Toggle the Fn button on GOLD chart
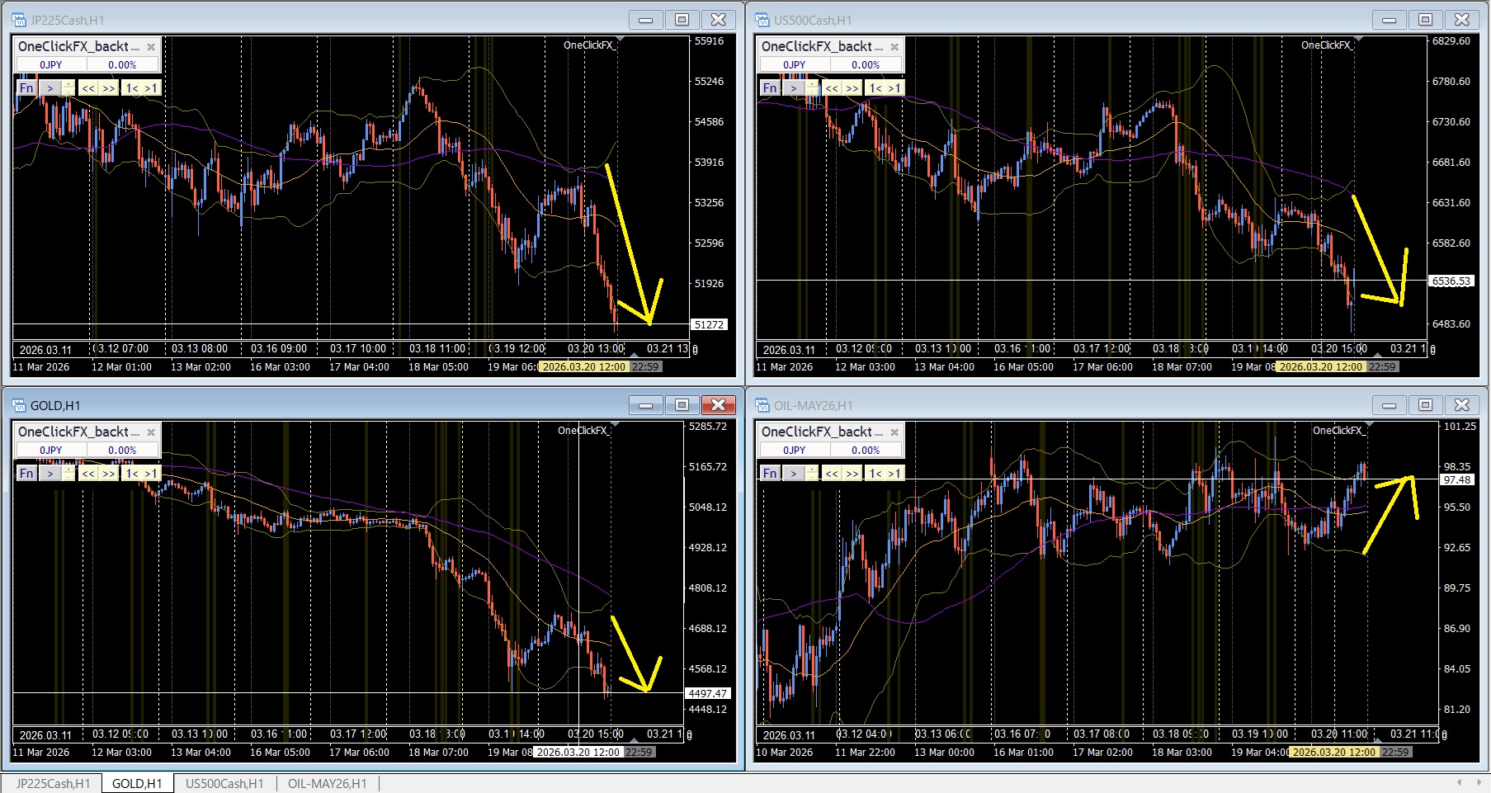 pos(26,474)
